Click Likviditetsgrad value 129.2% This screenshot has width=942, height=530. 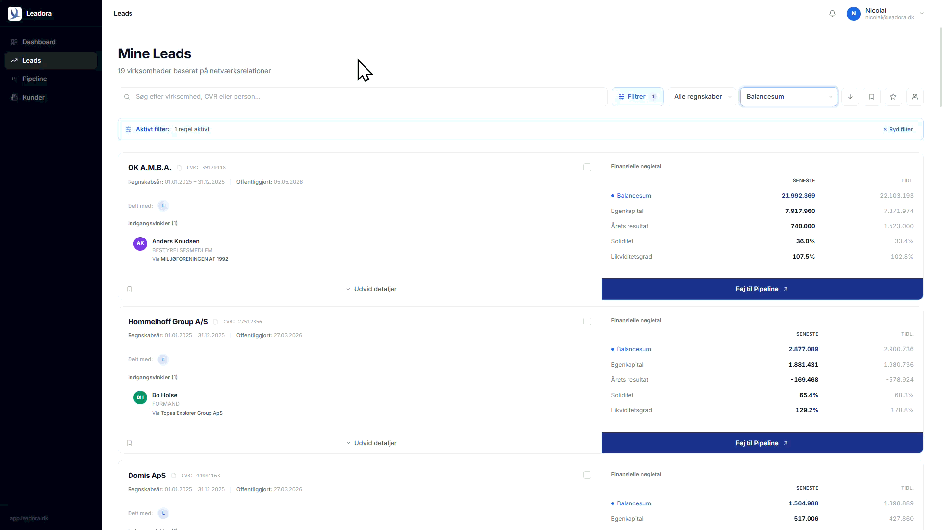pyautogui.click(x=807, y=410)
